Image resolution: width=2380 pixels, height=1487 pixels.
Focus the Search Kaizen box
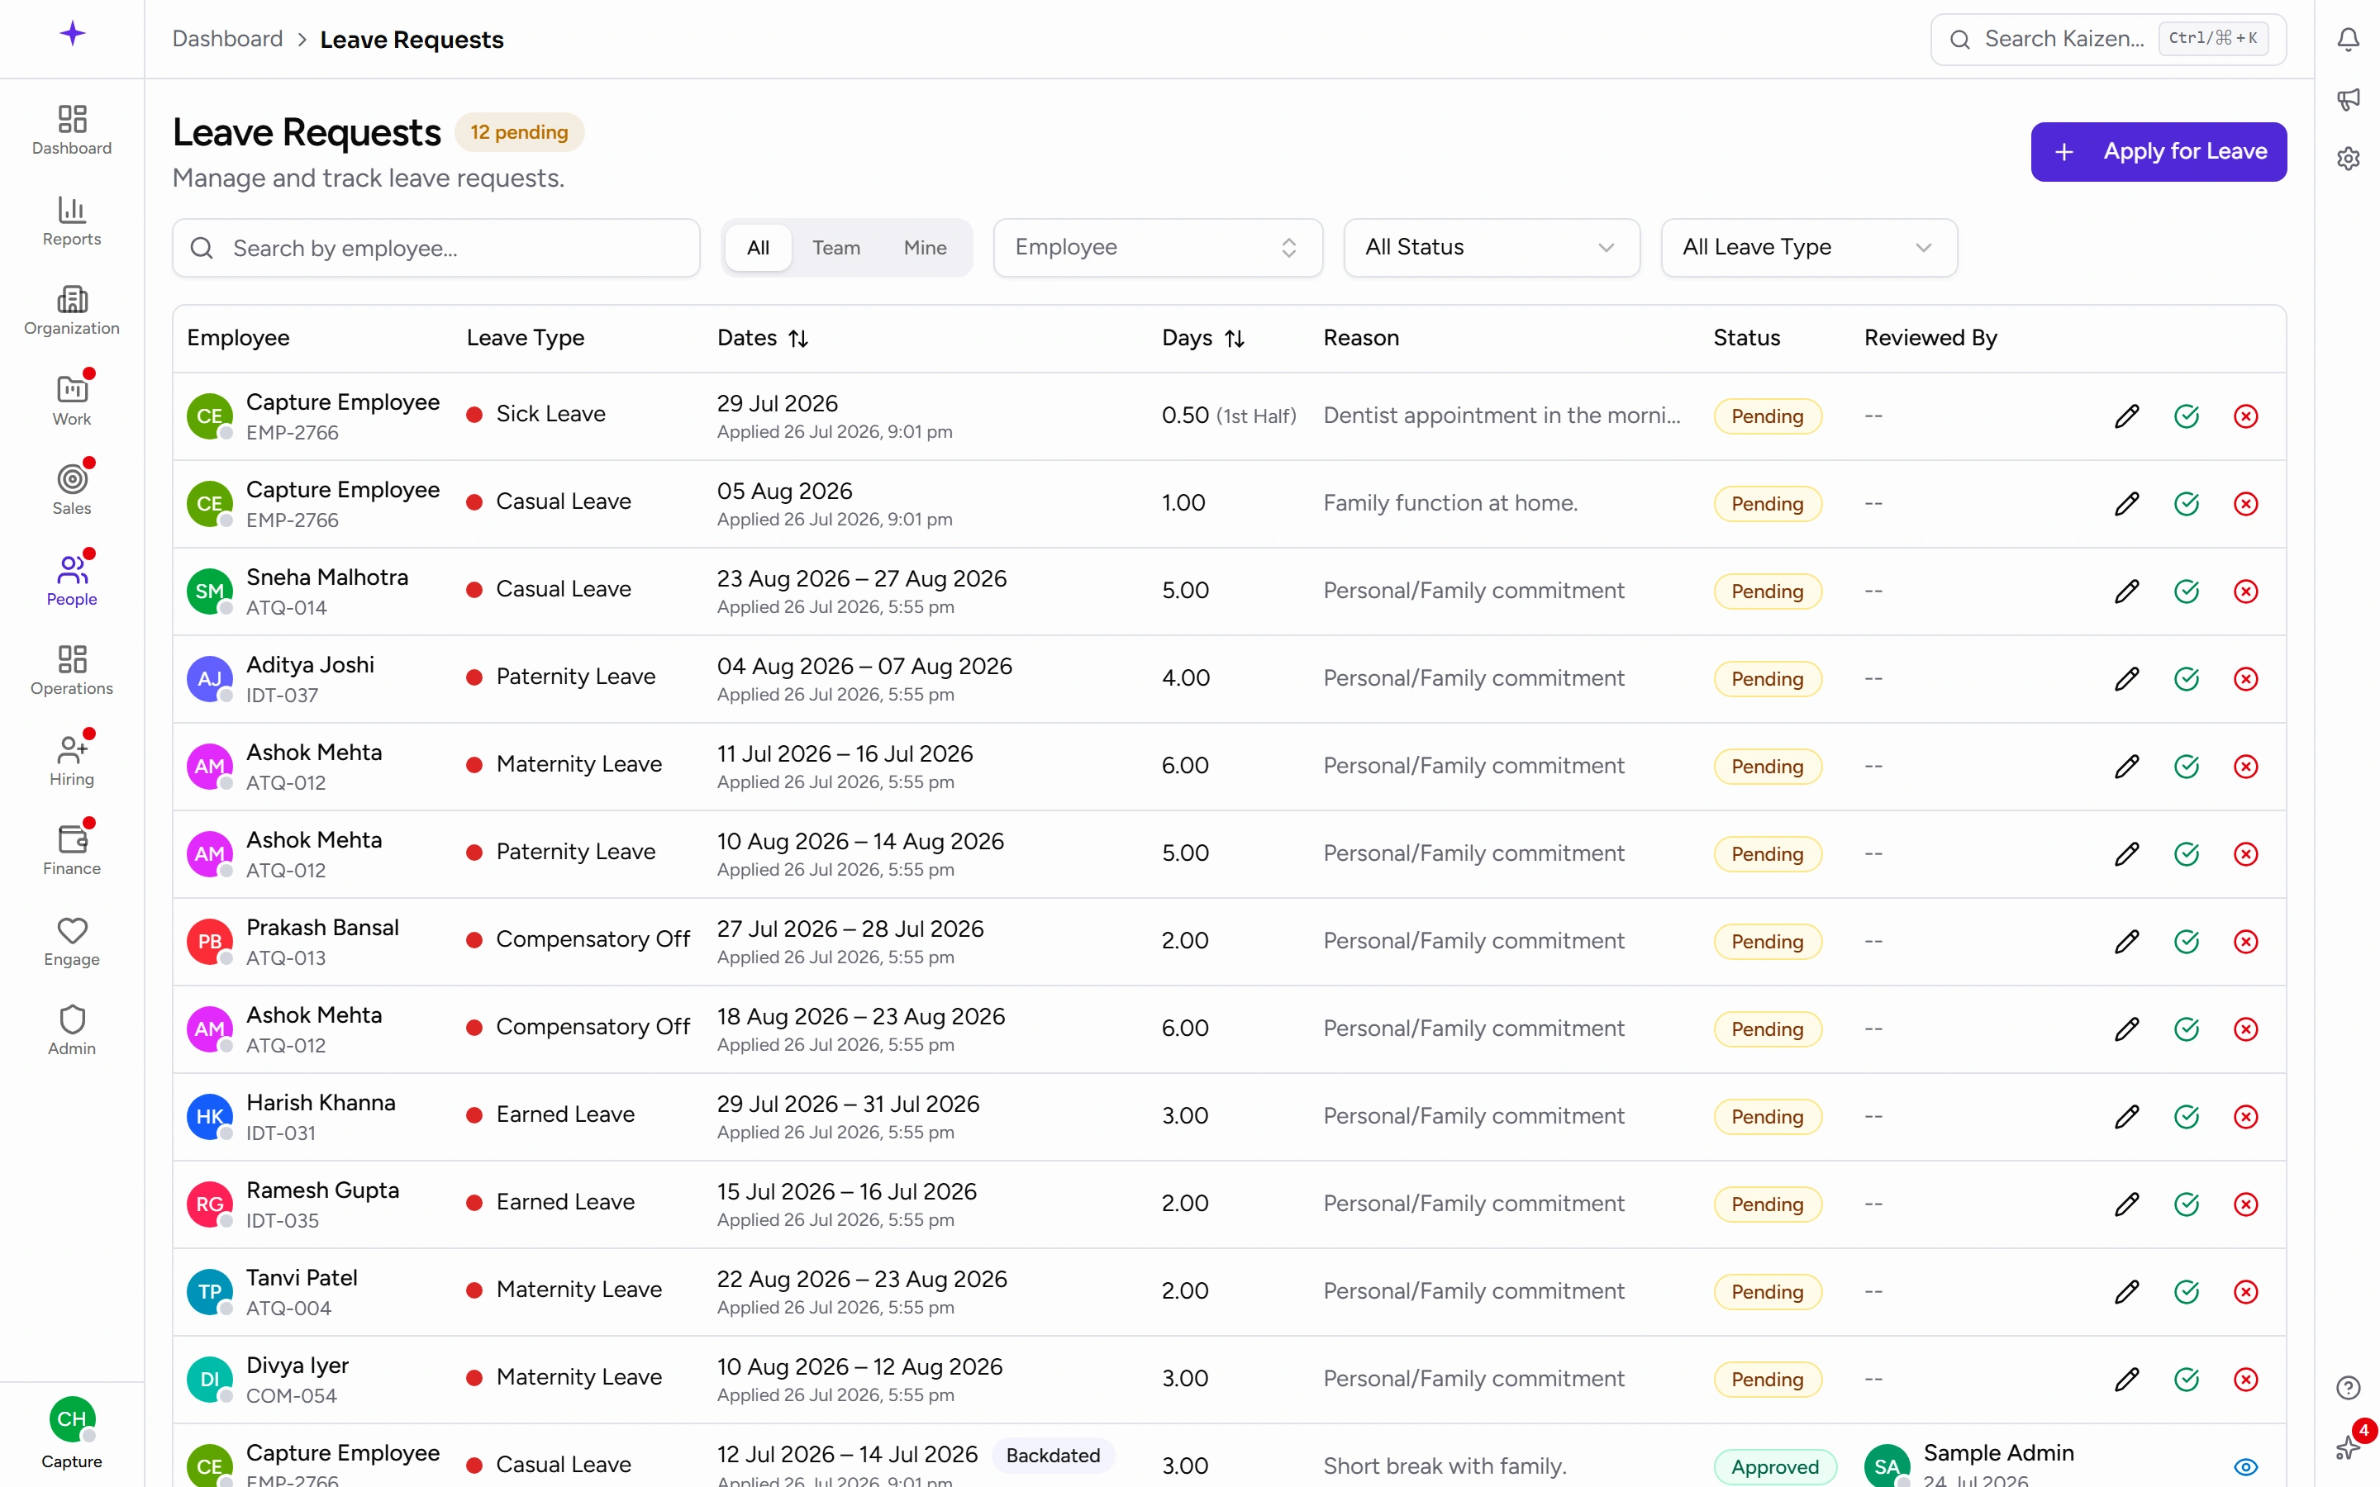pos(2107,40)
